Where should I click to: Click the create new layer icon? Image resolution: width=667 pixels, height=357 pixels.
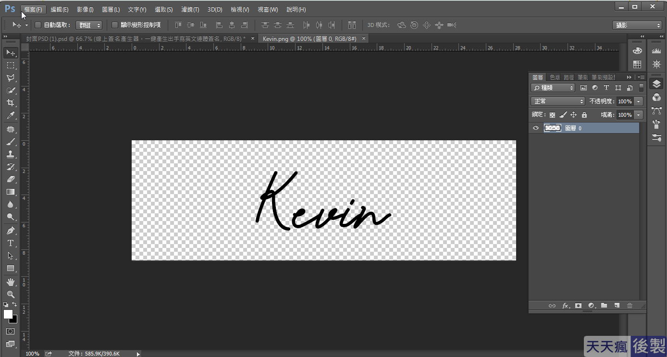pos(617,306)
